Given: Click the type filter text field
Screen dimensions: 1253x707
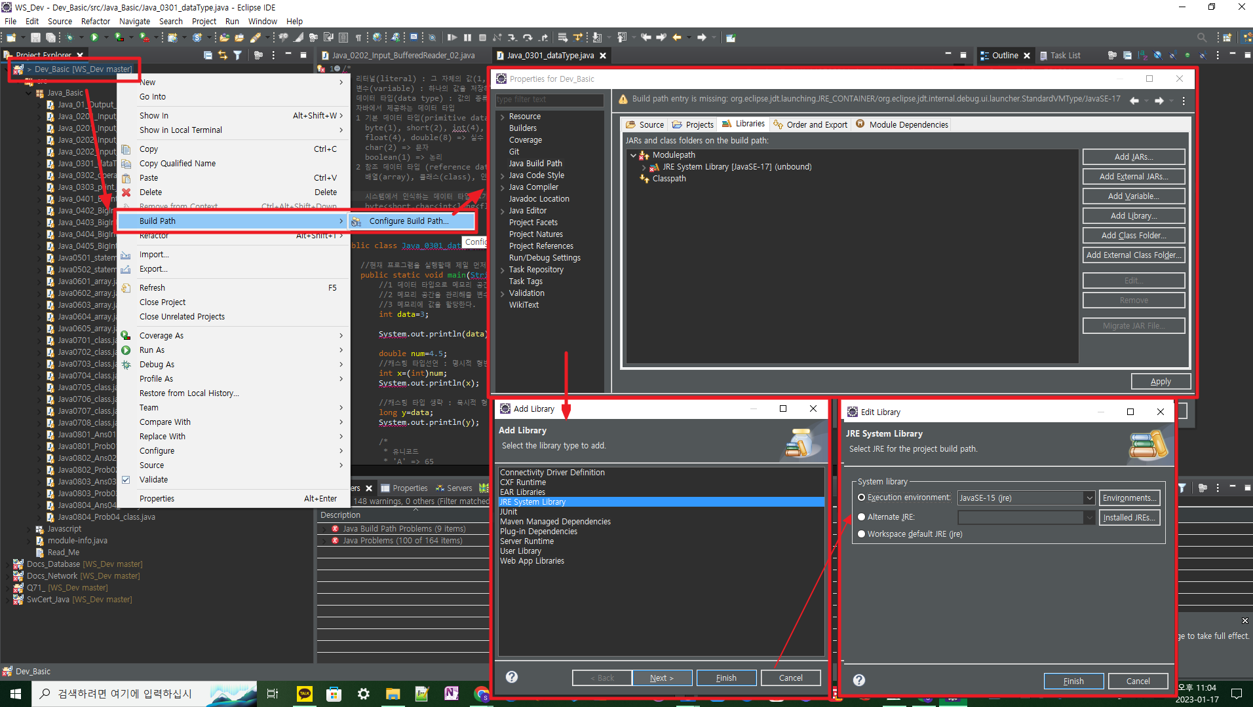Looking at the screenshot, I should pos(549,100).
